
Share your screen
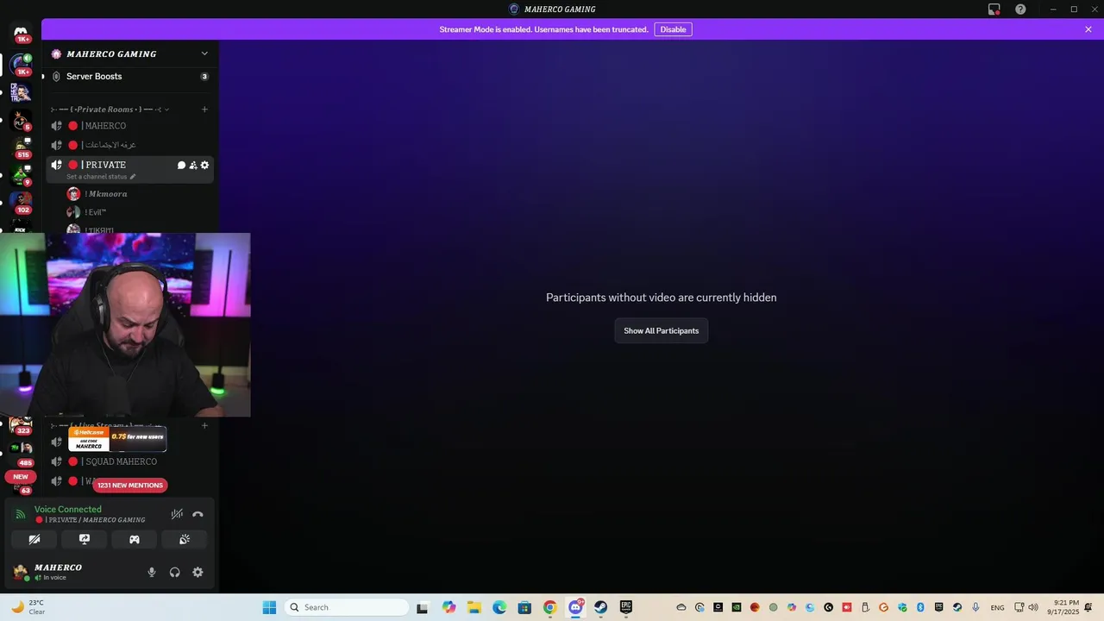[x=85, y=539]
